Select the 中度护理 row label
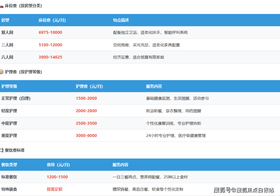 coord(9,123)
